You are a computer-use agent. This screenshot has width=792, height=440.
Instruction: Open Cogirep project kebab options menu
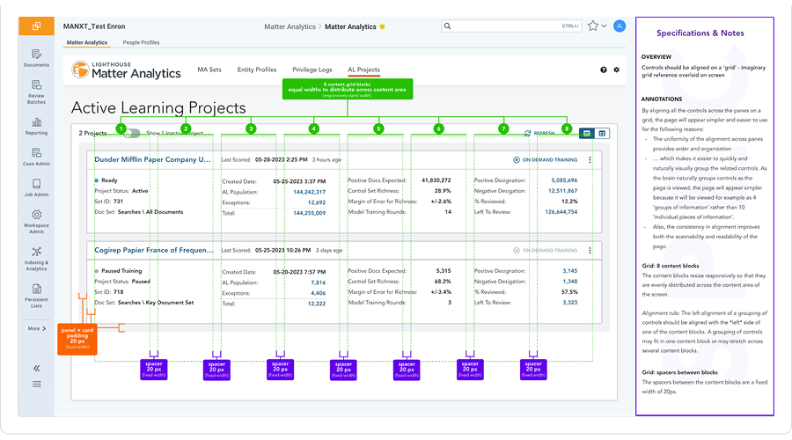point(590,251)
